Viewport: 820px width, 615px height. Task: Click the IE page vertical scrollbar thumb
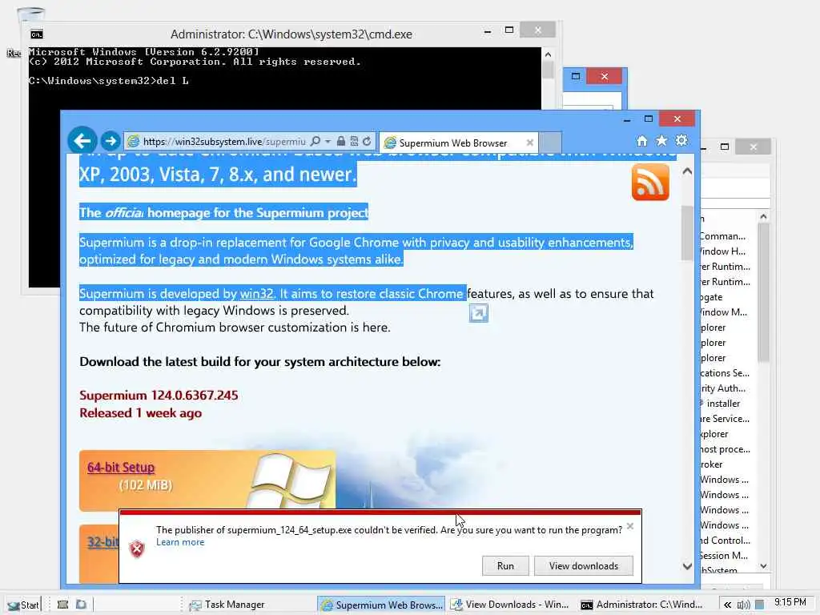687,233
